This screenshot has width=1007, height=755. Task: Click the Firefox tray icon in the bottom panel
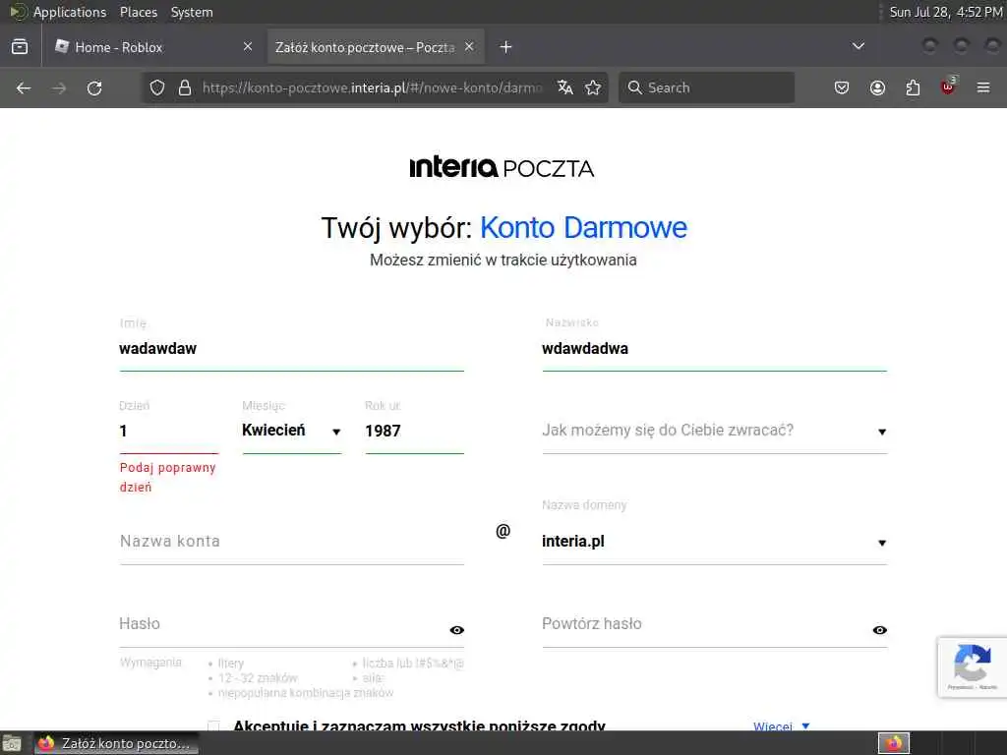click(894, 743)
